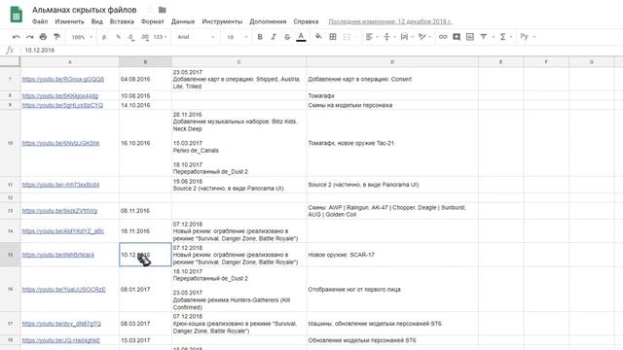Image resolution: width=623 pixels, height=350 pixels.
Task: Click the Undo arrow icon
Action: tap(16, 37)
